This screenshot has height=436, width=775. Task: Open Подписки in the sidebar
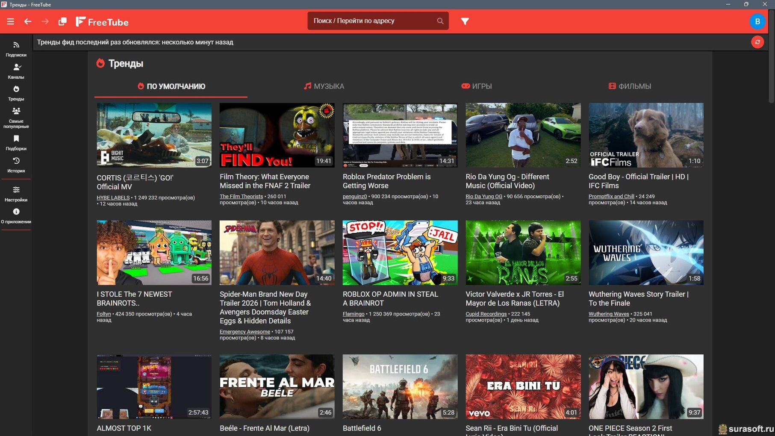16,49
